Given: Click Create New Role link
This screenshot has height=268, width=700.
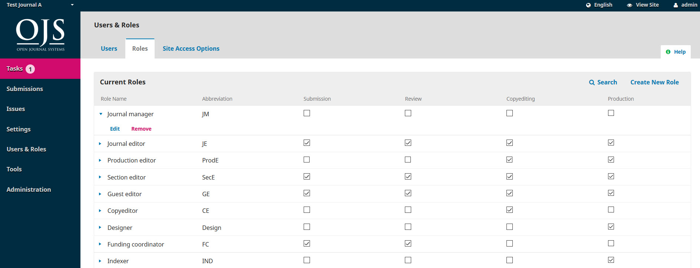Looking at the screenshot, I should [x=654, y=83].
